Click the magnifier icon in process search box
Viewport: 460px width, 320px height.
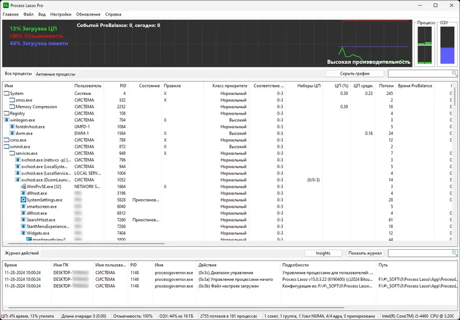pos(454,74)
